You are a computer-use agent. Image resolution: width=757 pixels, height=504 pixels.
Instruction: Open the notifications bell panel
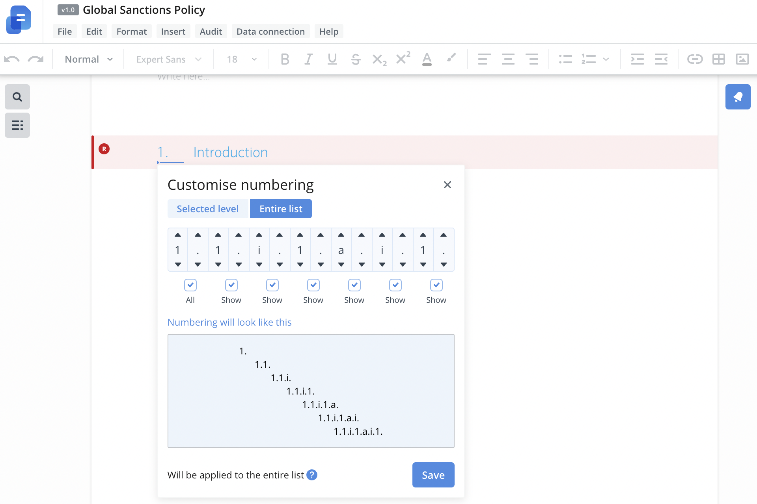[738, 97]
